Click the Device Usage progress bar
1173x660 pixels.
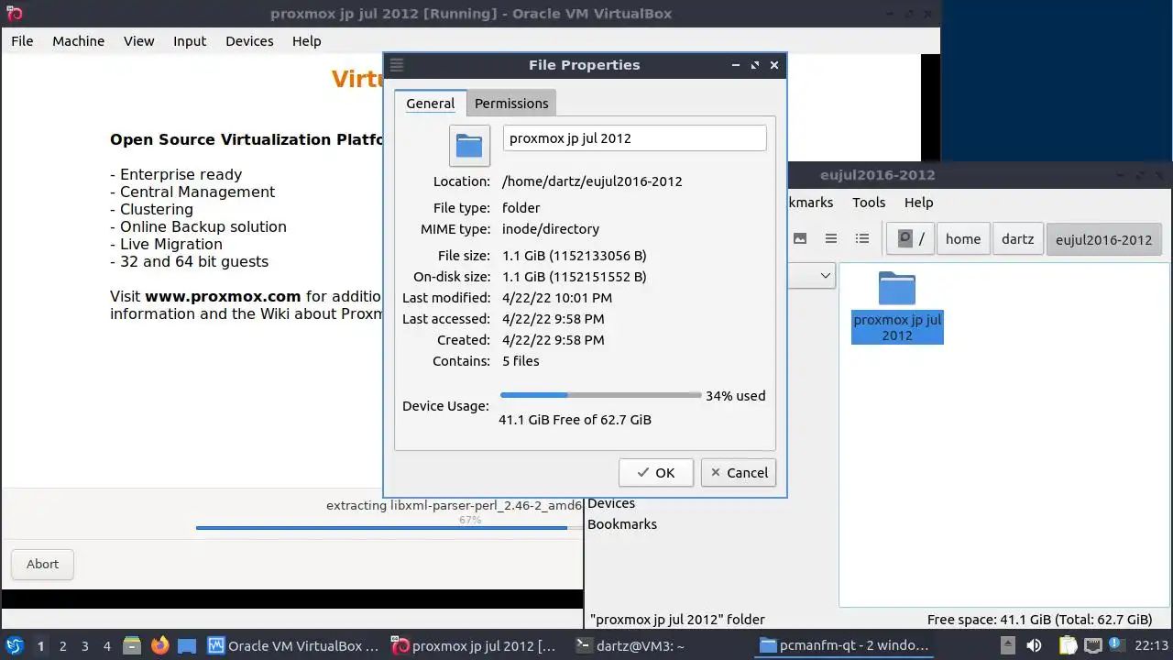[600, 395]
